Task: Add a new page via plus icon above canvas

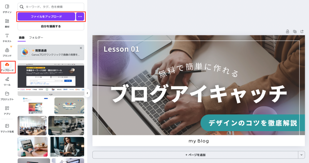Action: 302,32
